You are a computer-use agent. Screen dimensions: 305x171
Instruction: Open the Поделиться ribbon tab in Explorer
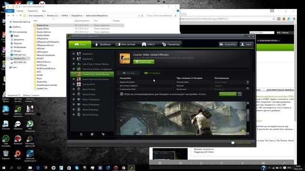[x=32, y=11]
